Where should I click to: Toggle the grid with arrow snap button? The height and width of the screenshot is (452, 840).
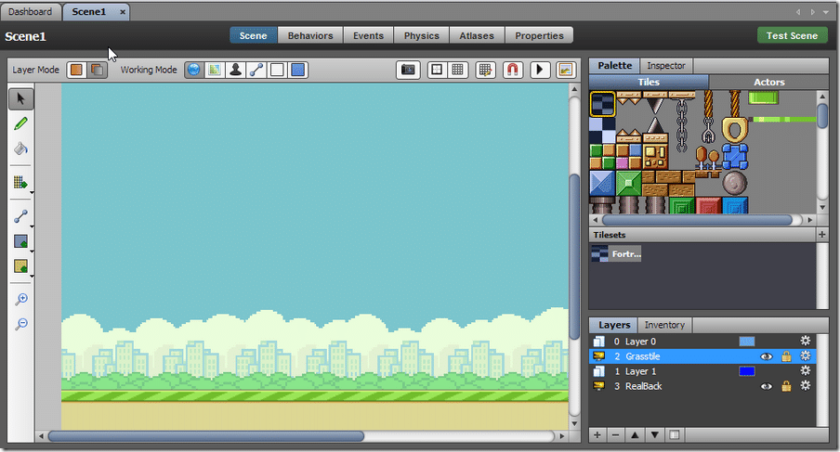(485, 70)
